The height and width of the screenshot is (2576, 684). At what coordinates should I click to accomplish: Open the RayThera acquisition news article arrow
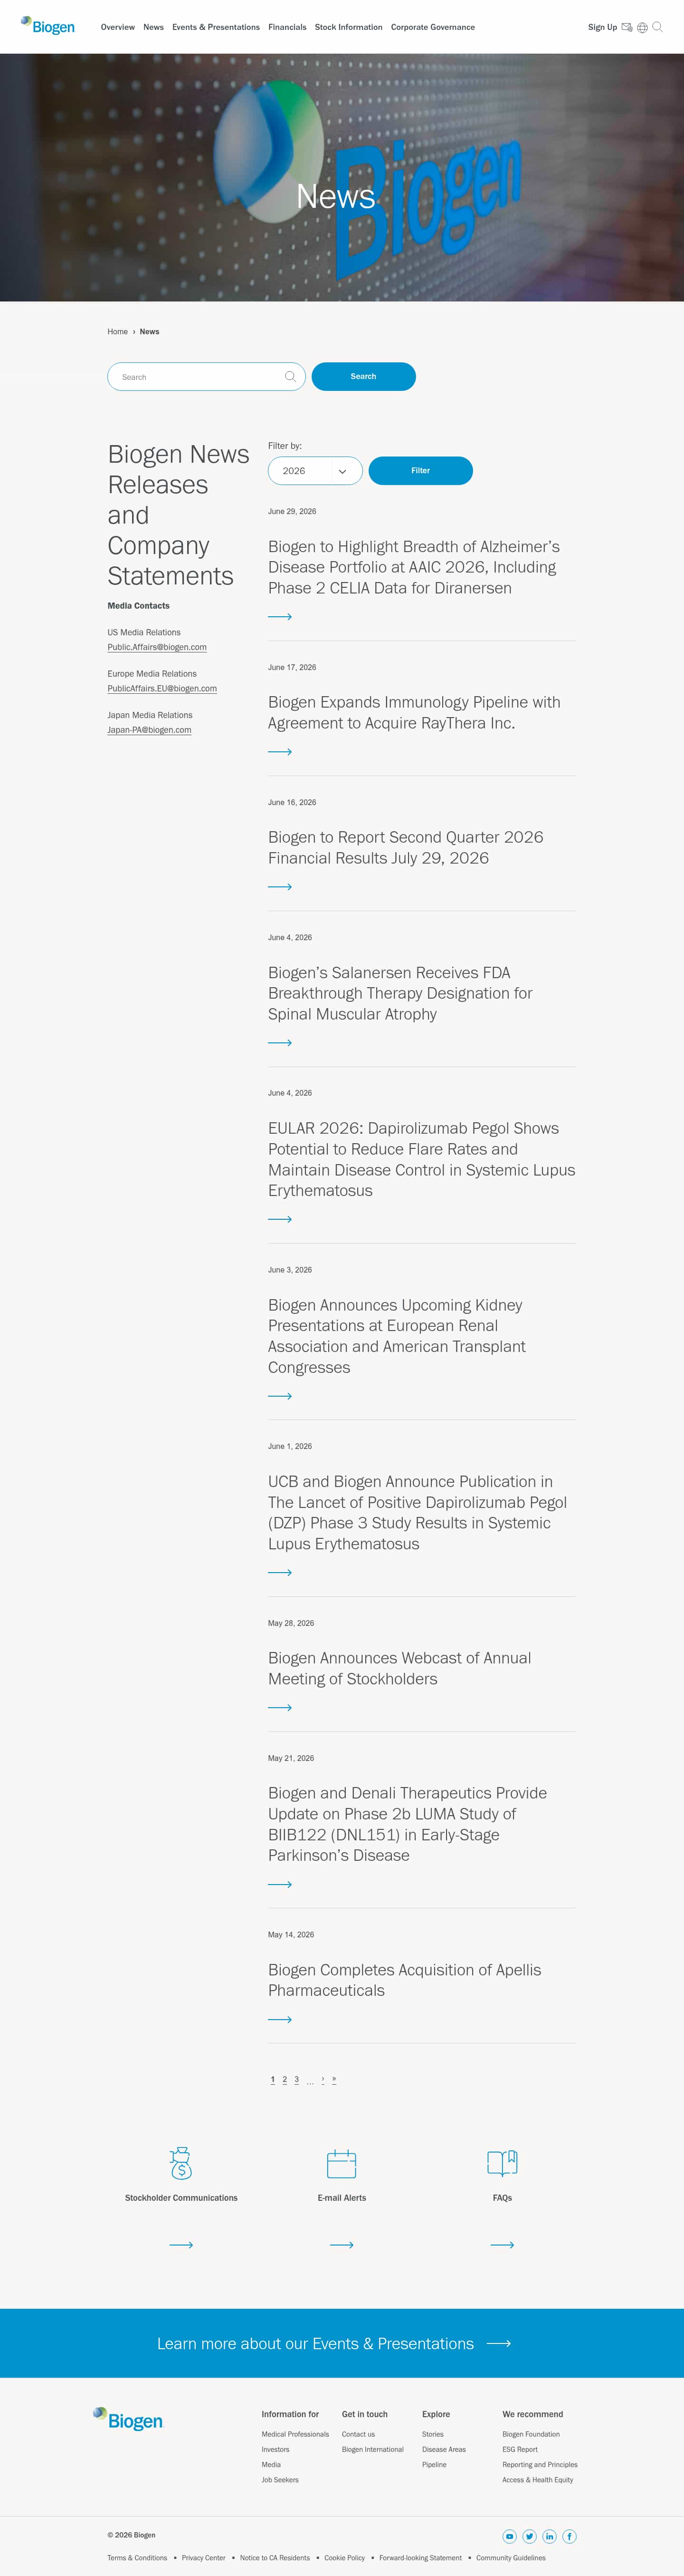click(x=280, y=752)
